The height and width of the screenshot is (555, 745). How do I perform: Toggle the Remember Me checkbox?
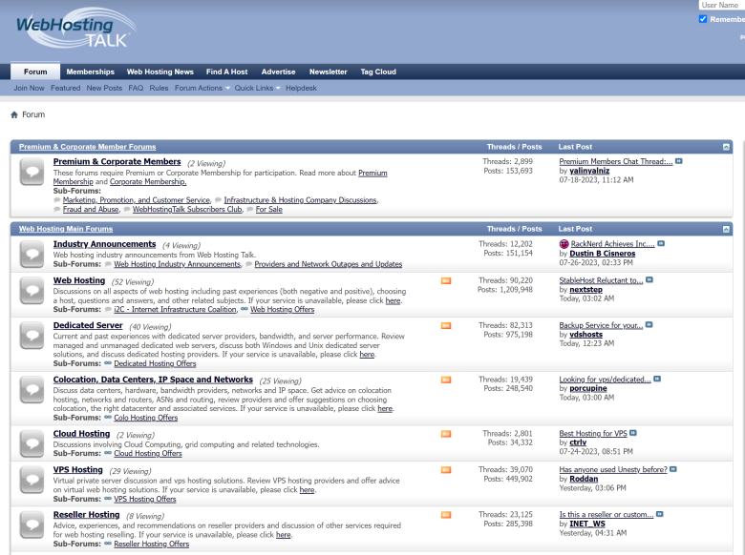(x=703, y=19)
